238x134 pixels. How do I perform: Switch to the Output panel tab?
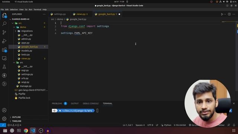[75, 103]
